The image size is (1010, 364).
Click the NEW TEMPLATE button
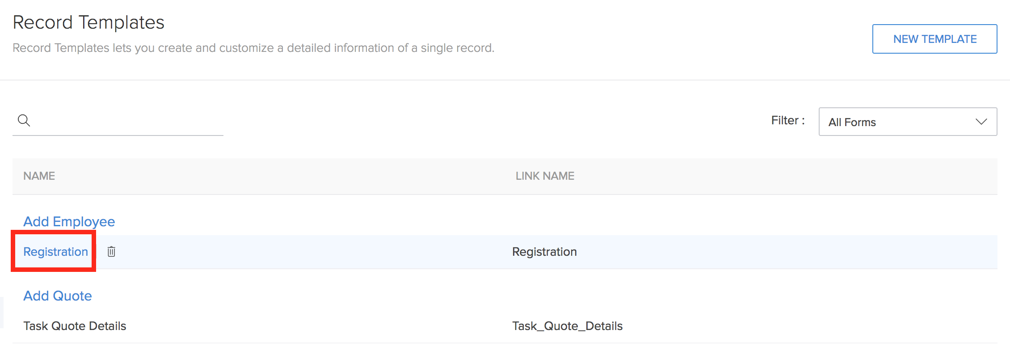point(934,39)
